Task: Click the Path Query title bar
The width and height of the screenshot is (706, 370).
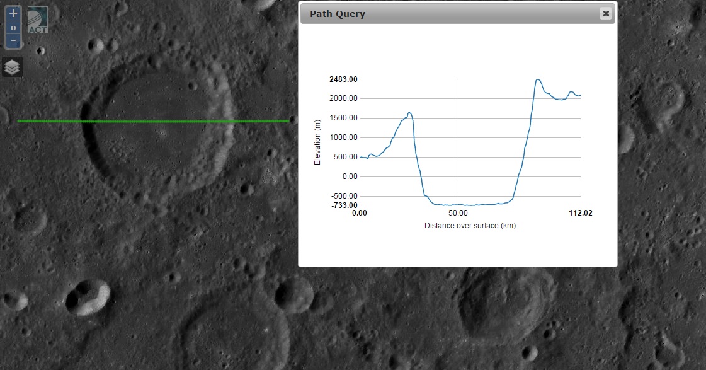Action: (441, 13)
